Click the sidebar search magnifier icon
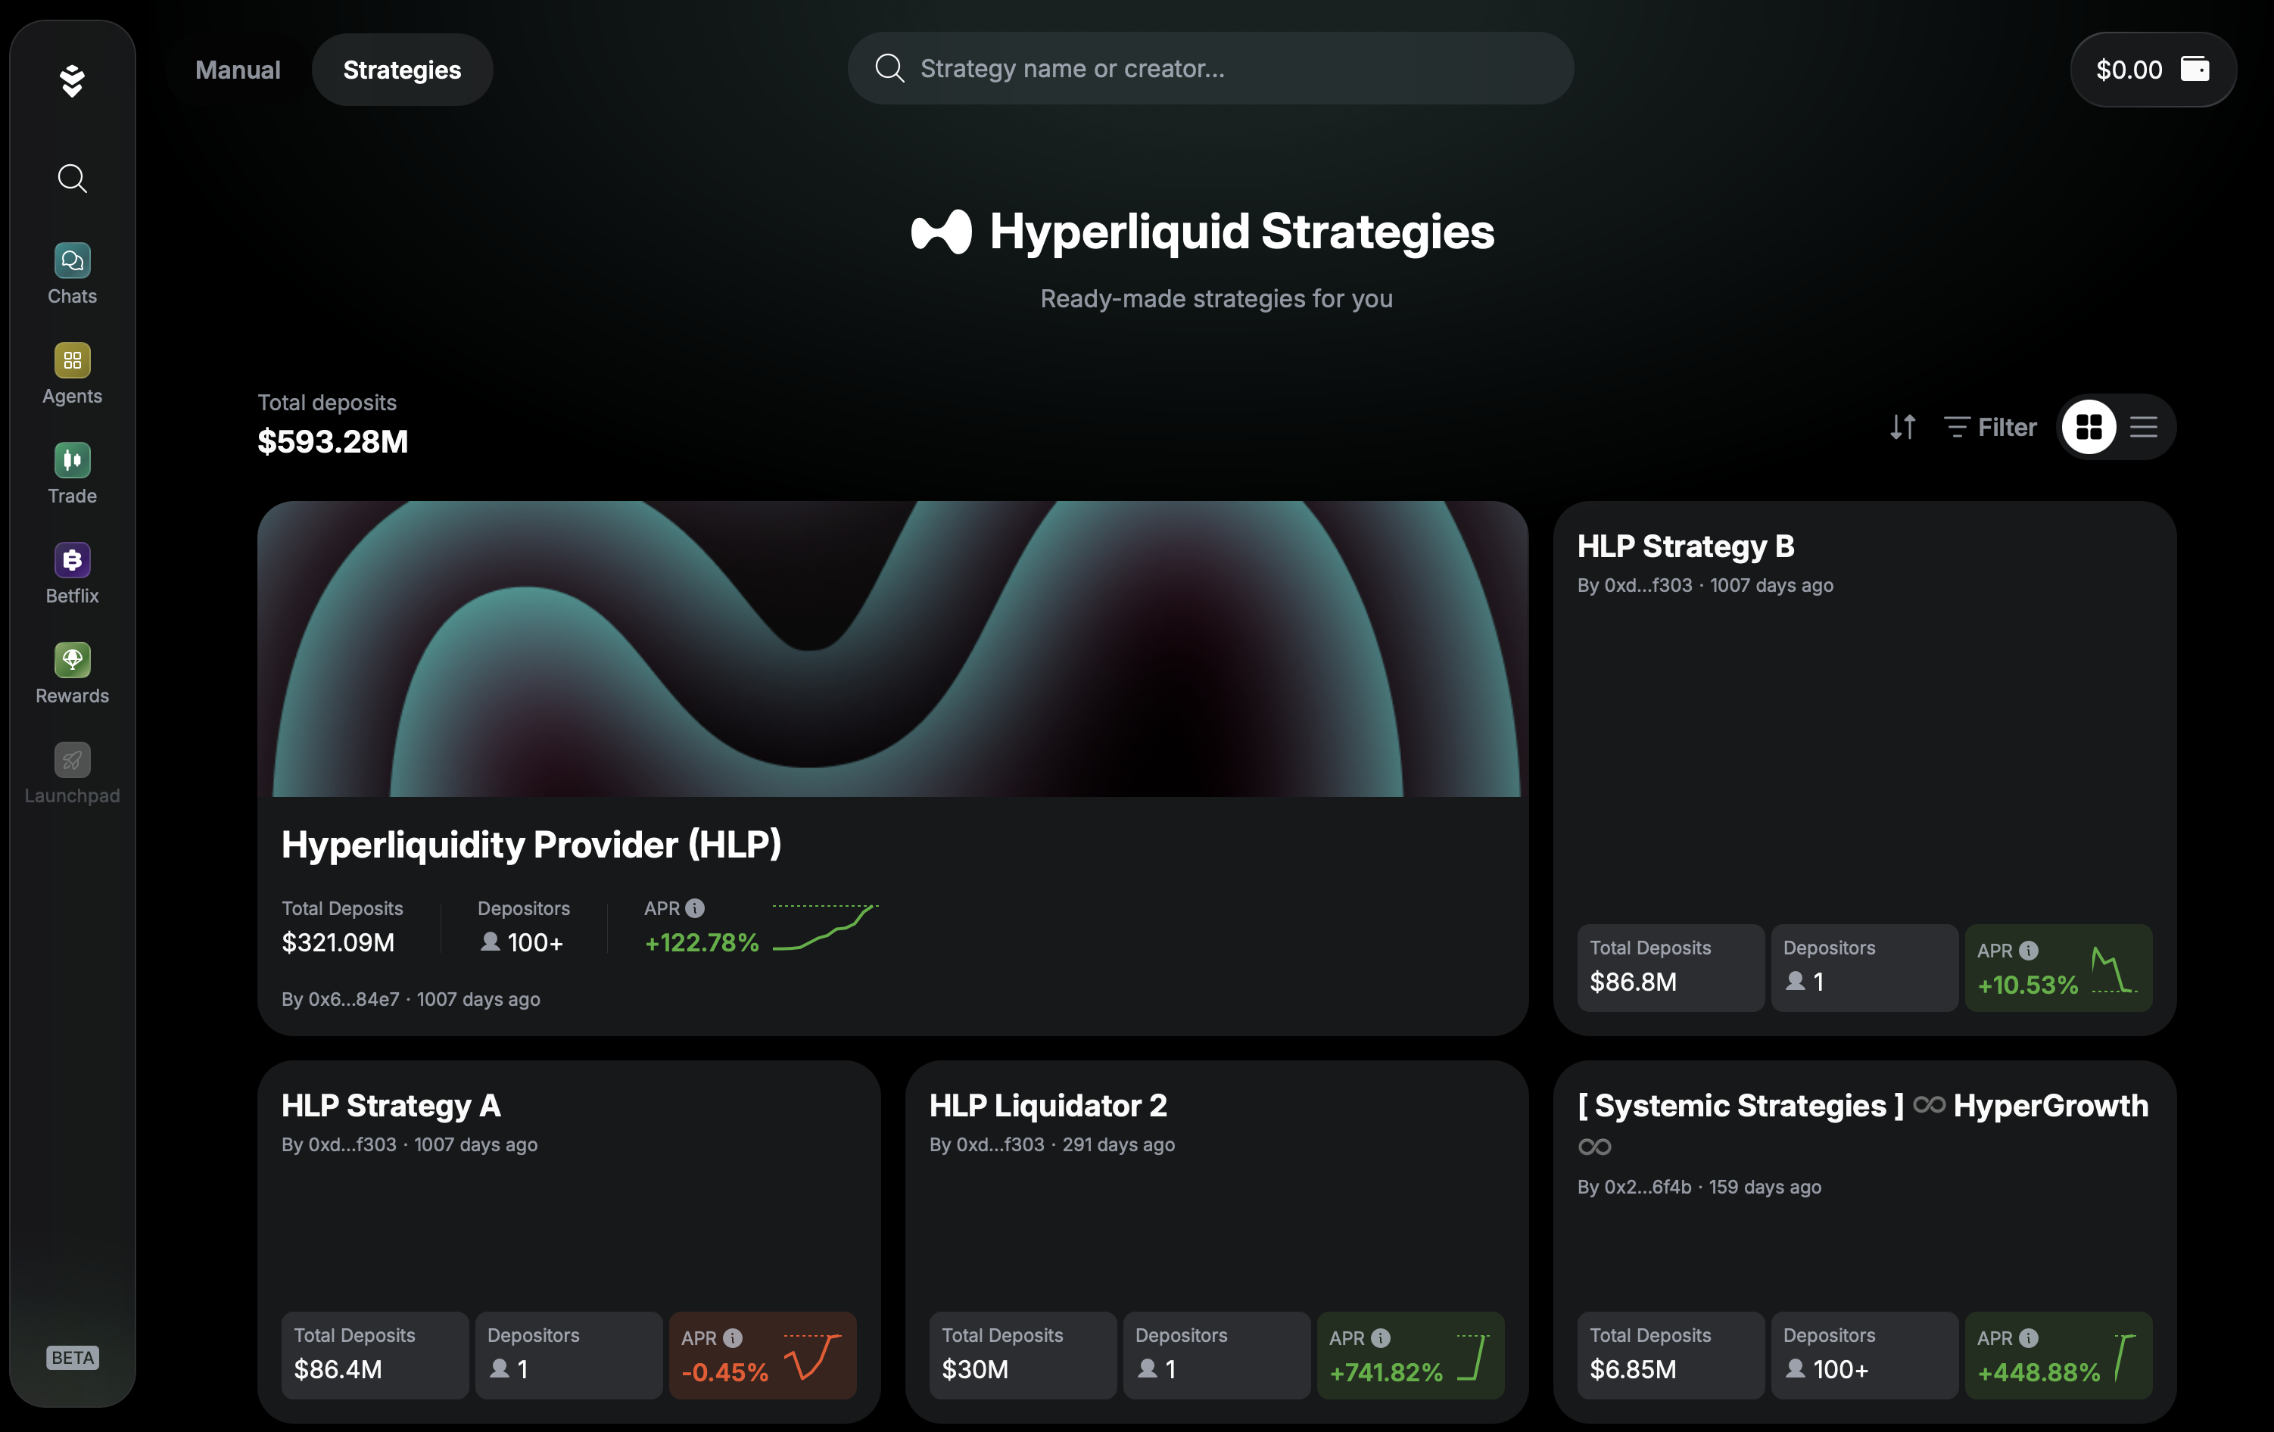 72,179
